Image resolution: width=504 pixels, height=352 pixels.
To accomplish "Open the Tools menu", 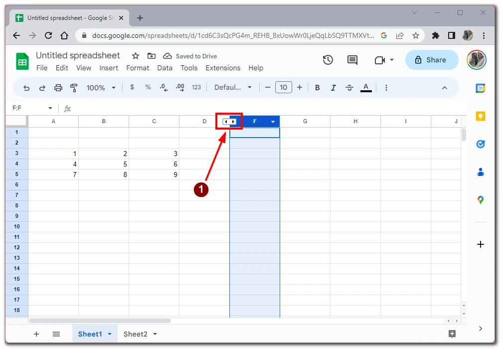I will point(189,68).
